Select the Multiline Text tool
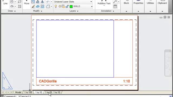This screenshot has height=97, width=173. tap(104, 3)
